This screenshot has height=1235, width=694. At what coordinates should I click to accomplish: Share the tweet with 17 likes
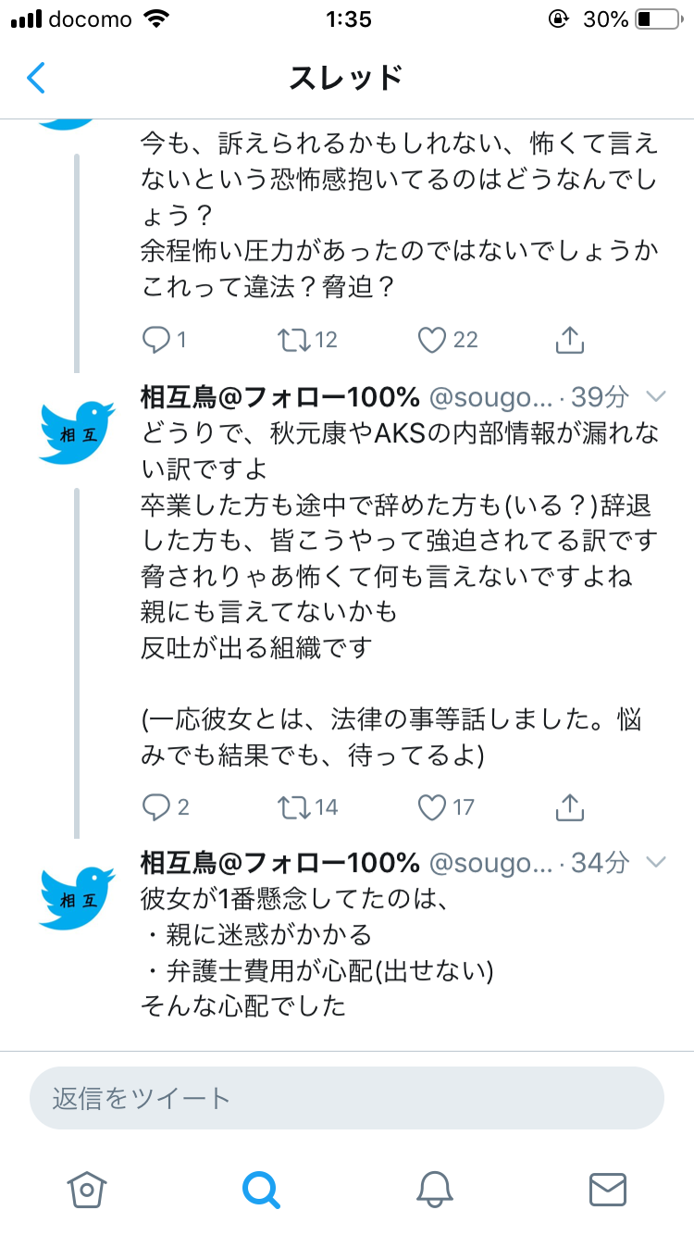point(571,806)
